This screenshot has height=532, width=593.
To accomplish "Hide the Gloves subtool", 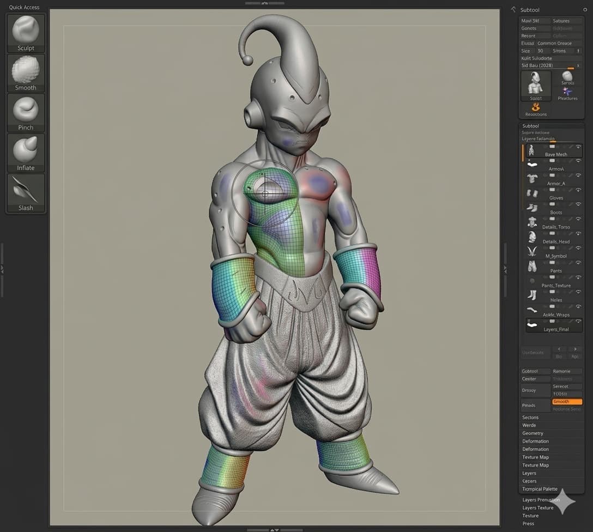I will [578, 190].
